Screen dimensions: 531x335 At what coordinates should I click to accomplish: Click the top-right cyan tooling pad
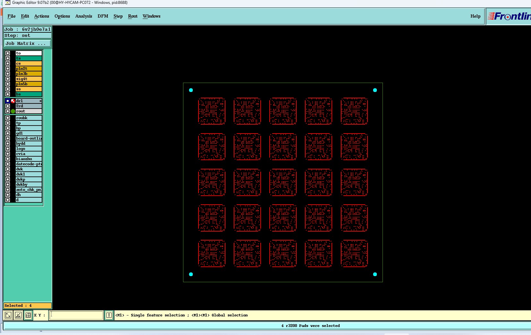[375, 90]
